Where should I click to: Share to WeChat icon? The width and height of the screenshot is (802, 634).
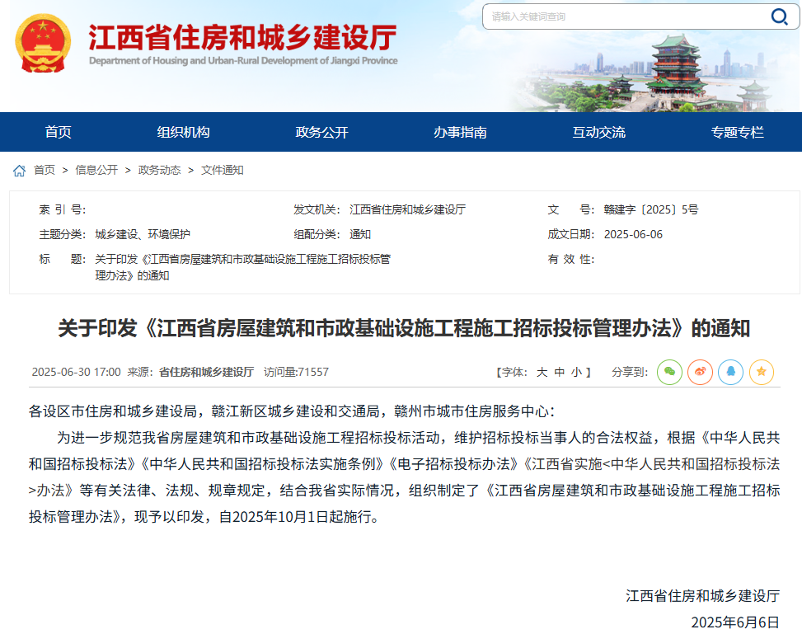[669, 372]
